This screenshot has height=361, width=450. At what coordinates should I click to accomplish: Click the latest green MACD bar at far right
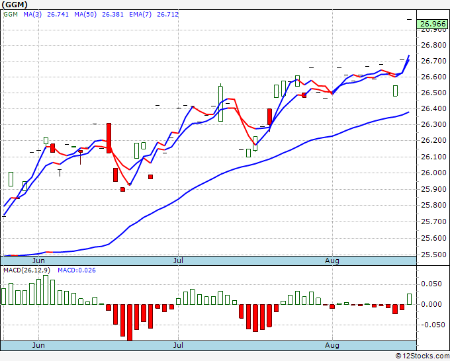coord(409,299)
